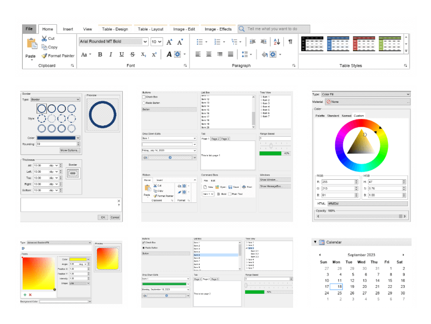This screenshot has width=431, height=324.
Task: Open the Table - Design ribbon tab
Action: [x=115, y=29]
